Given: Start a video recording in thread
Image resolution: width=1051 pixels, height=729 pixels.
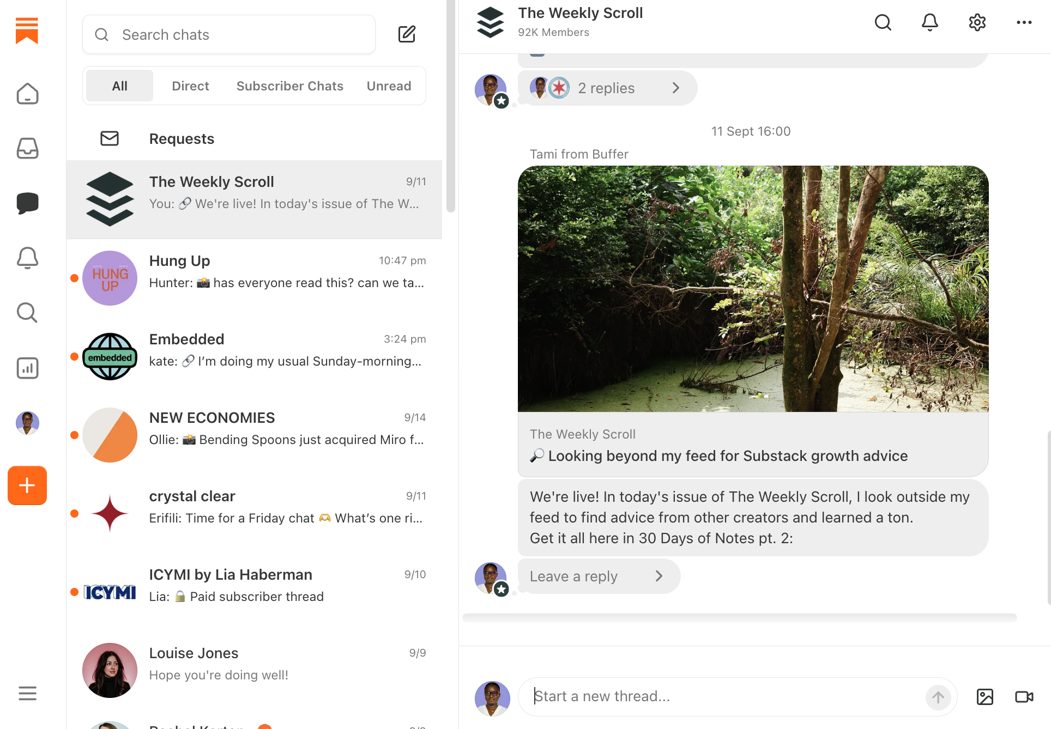Looking at the screenshot, I should [x=1024, y=697].
